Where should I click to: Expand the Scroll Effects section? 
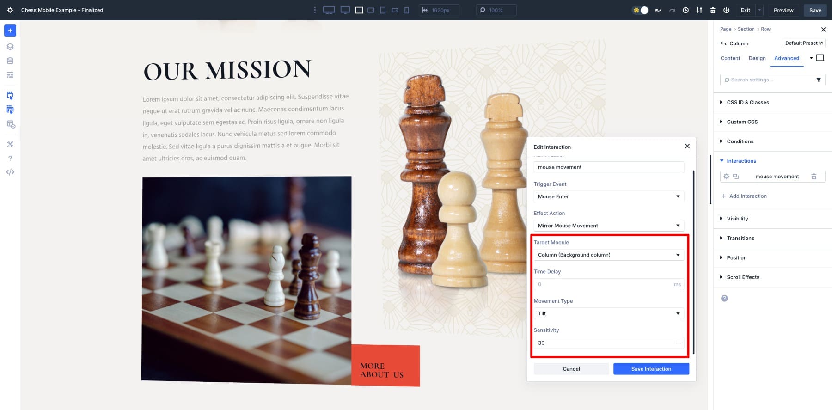tap(743, 277)
